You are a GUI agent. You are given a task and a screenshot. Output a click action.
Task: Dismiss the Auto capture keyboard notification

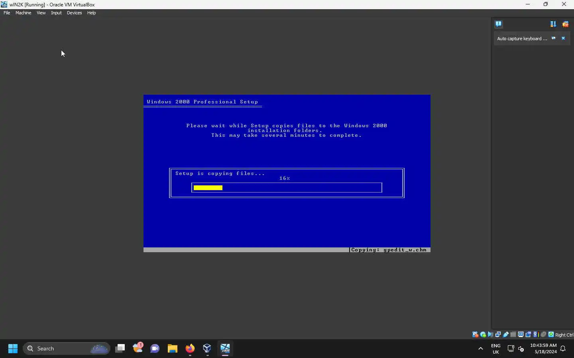[563, 38]
